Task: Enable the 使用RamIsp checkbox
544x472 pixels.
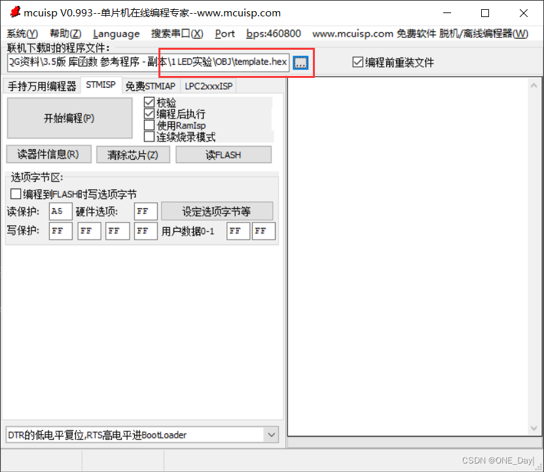Action: coord(149,125)
